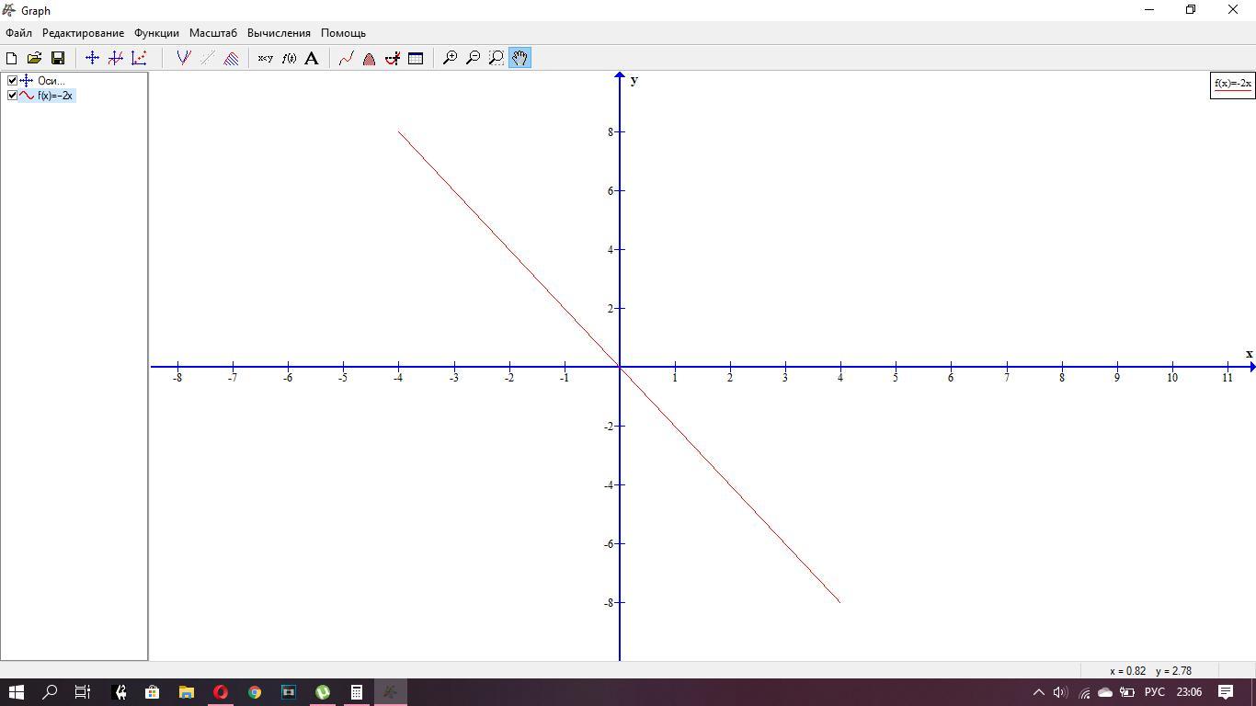The height and width of the screenshot is (706, 1256).
Task: Zoom out using the magnifier minus icon
Action: point(473,58)
